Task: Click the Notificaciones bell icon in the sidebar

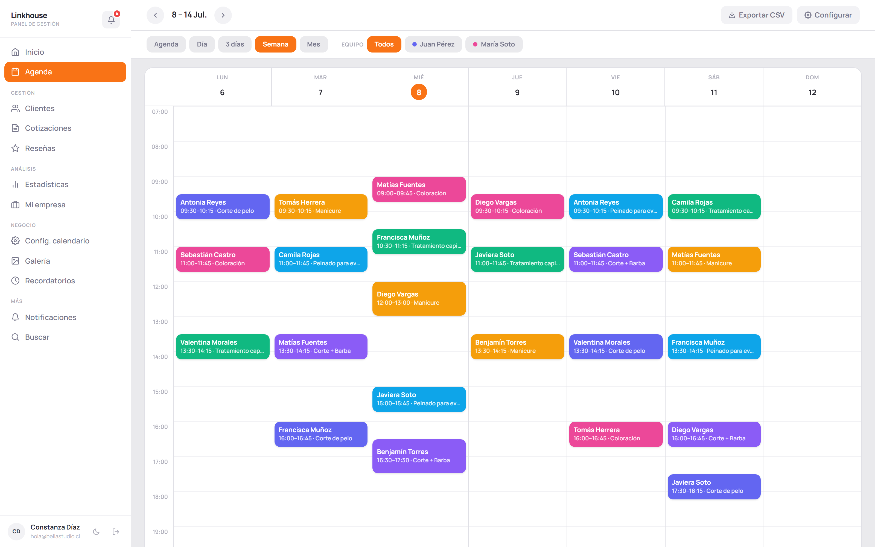Action: click(x=15, y=317)
